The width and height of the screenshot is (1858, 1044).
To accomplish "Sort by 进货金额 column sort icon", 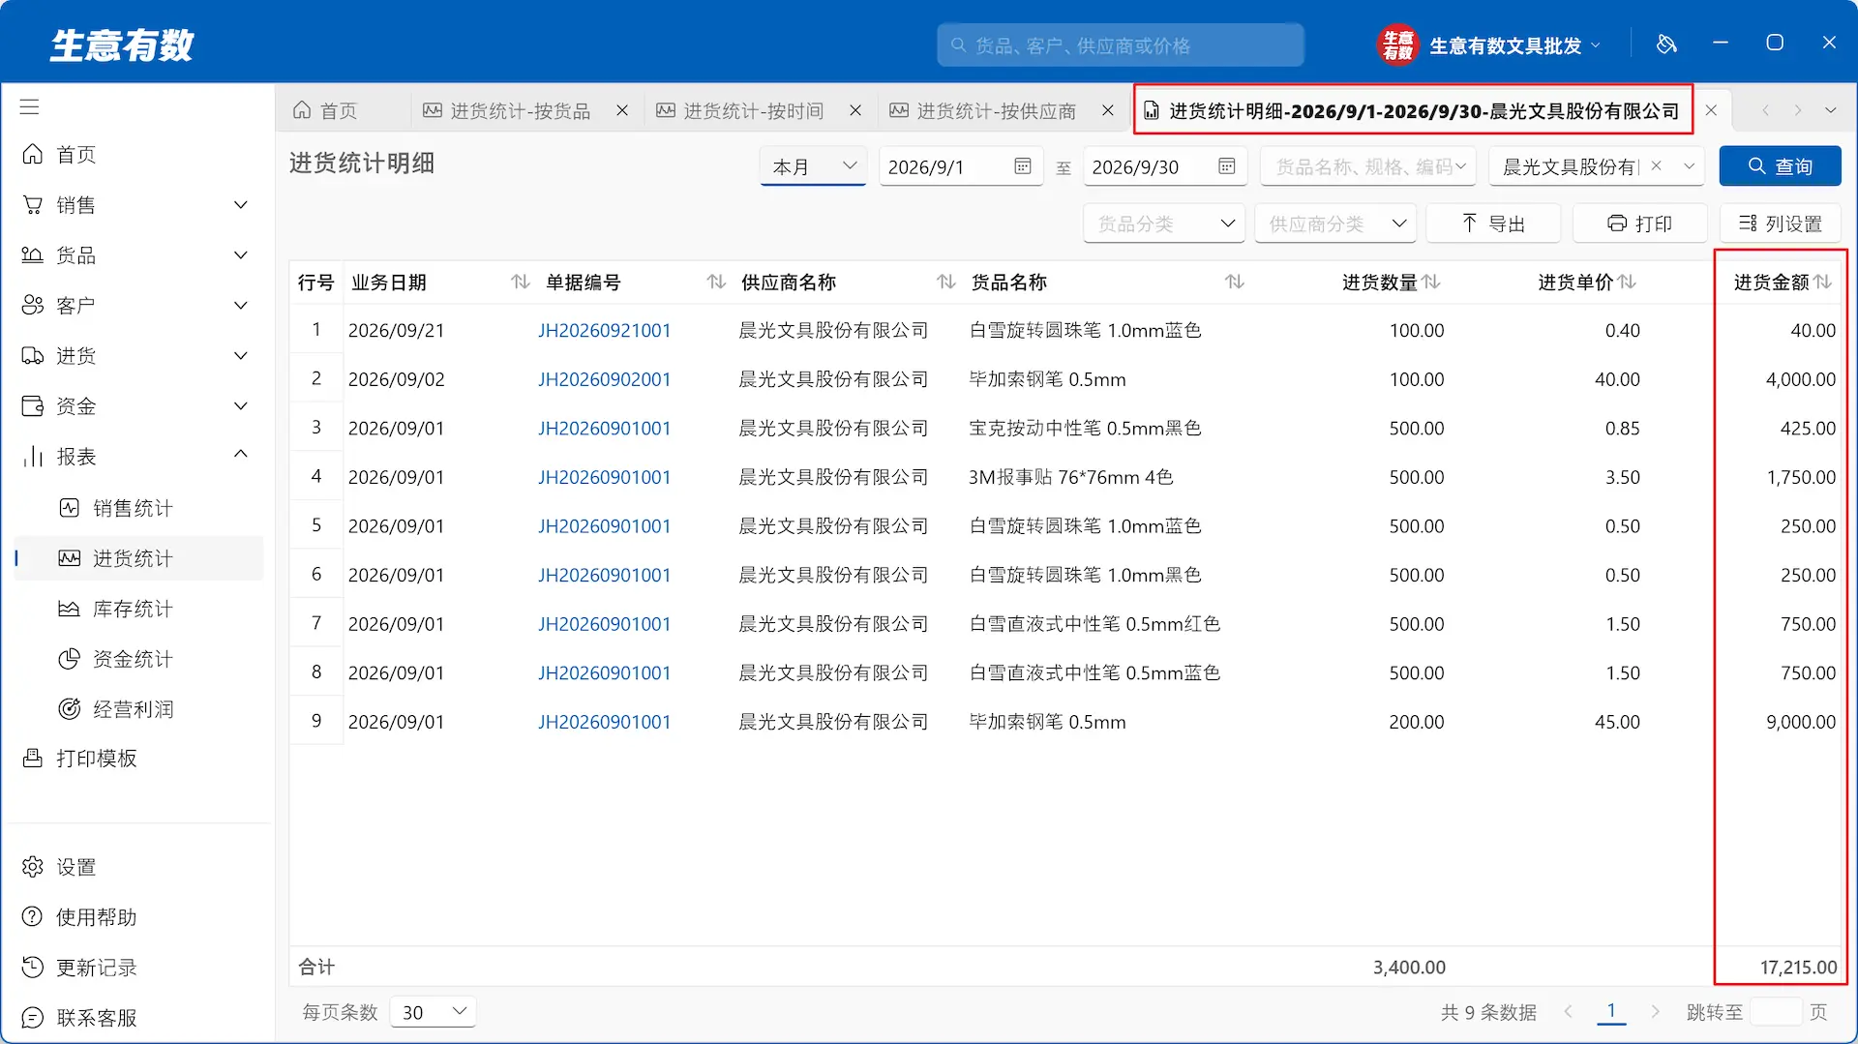I will [1823, 282].
